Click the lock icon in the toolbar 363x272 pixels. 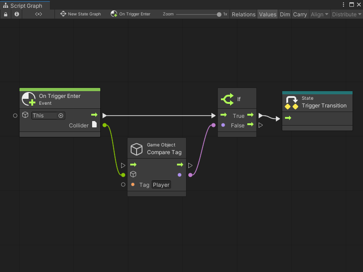(x=6, y=14)
